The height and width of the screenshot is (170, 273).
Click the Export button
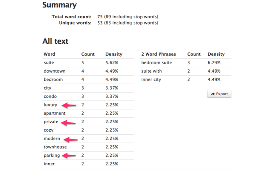tap(219, 94)
